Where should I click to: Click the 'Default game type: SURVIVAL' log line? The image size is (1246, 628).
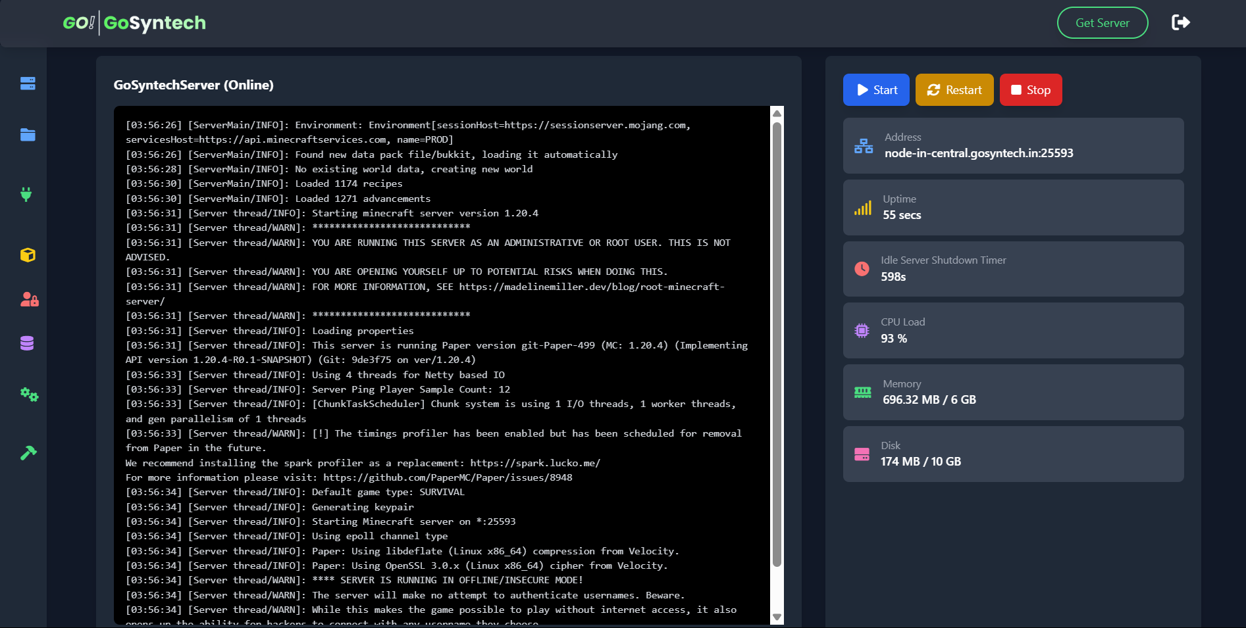295,492
